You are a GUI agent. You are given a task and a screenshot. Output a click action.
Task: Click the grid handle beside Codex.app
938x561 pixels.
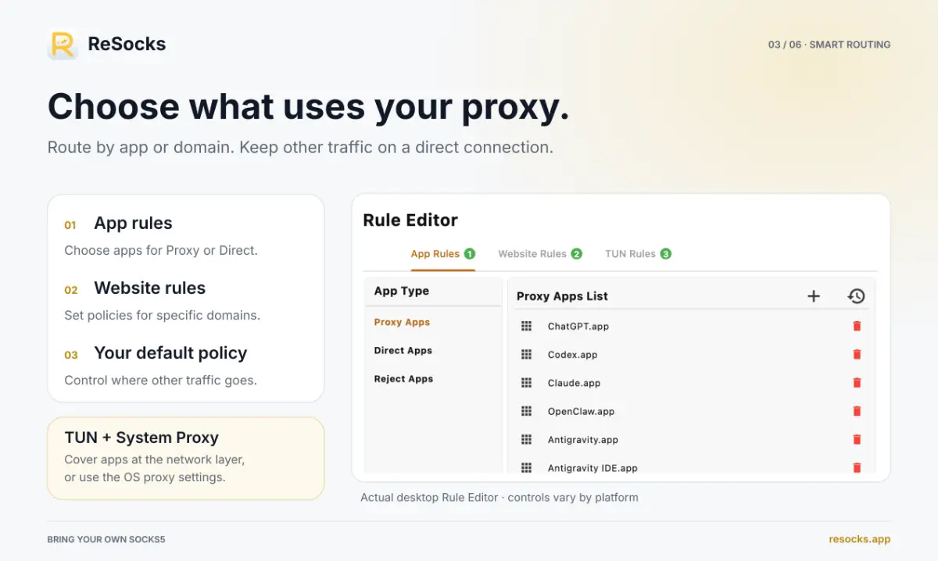click(527, 355)
